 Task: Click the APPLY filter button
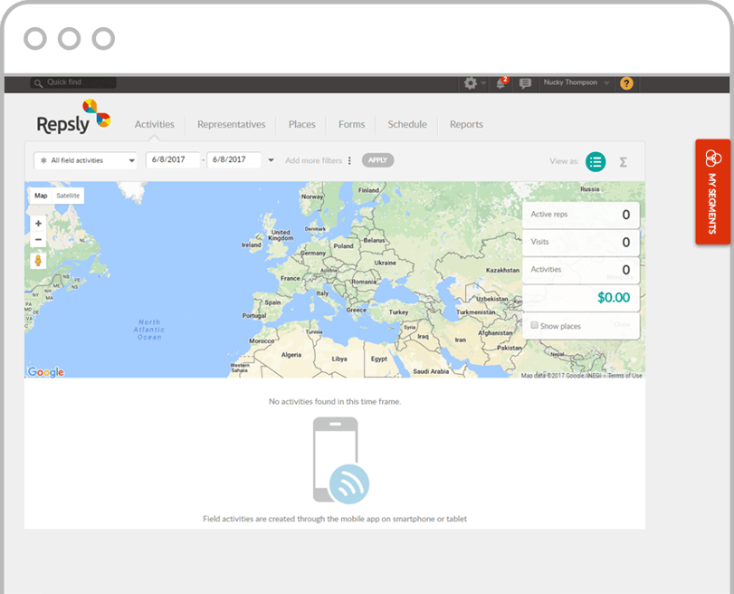(377, 160)
